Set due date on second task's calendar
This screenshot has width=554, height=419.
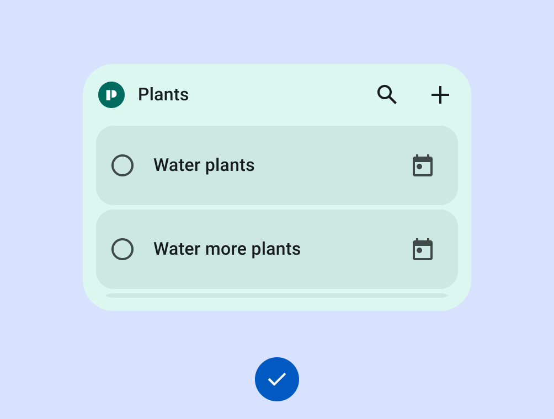click(x=423, y=249)
